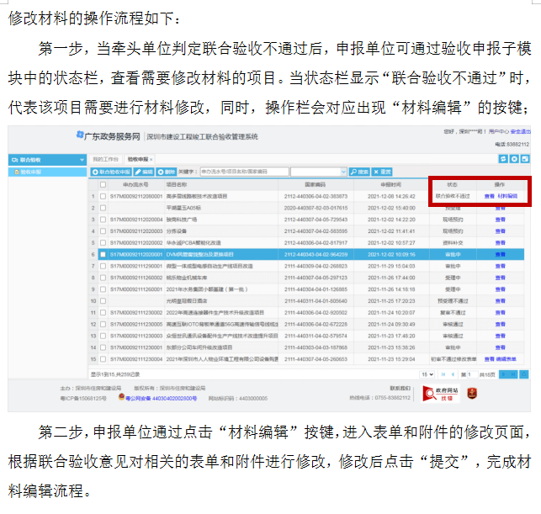Click the 重置 reset button
541x514 pixels.
tap(381, 172)
